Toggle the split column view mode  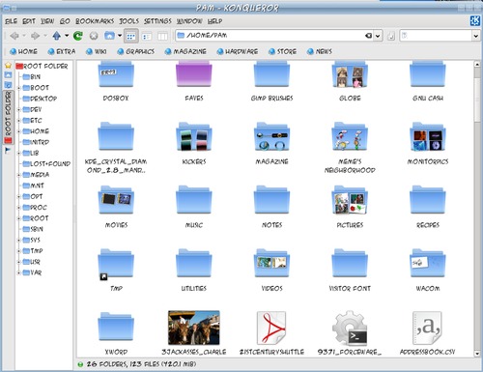pos(162,36)
